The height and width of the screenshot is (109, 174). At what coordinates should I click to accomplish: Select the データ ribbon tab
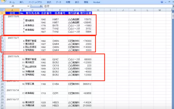click(58, 2)
